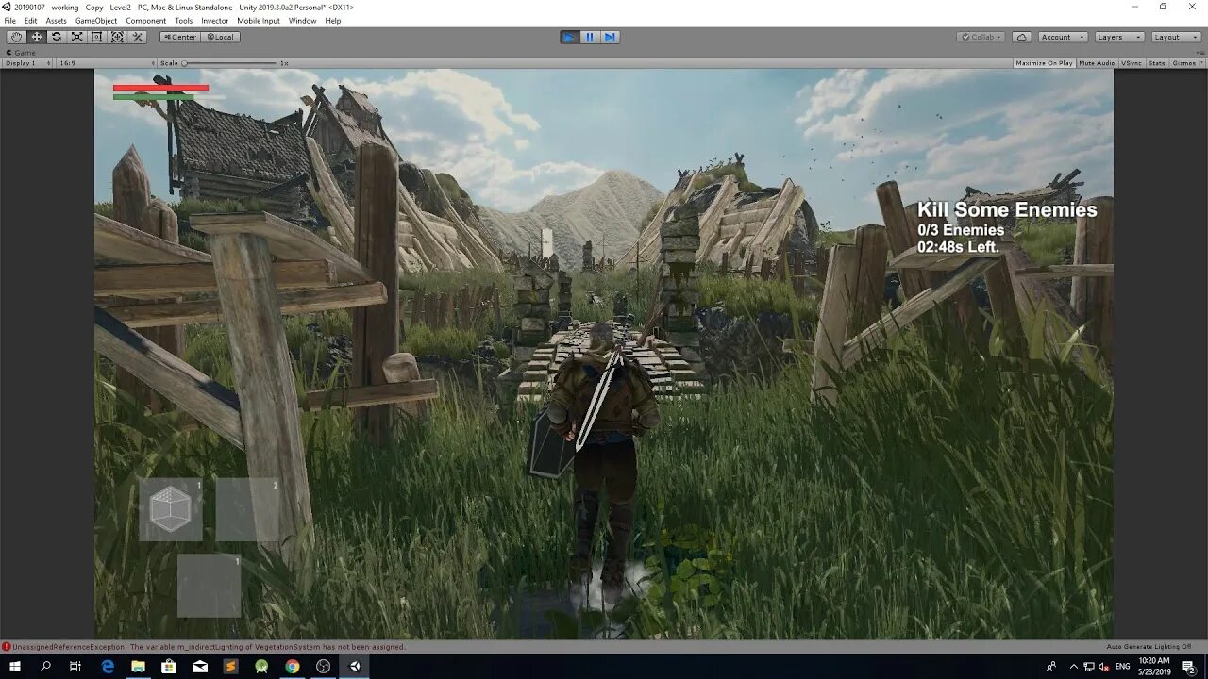This screenshot has width=1208, height=679.
Task: Select the Rect transform tool
Action: click(96, 37)
